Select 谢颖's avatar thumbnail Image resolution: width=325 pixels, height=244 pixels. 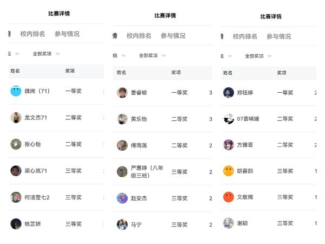(229, 223)
